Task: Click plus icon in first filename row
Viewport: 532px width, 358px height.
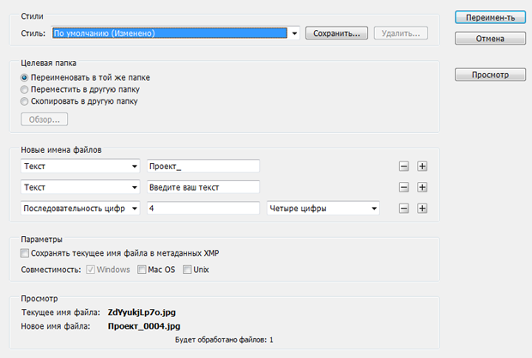Action: (x=421, y=167)
